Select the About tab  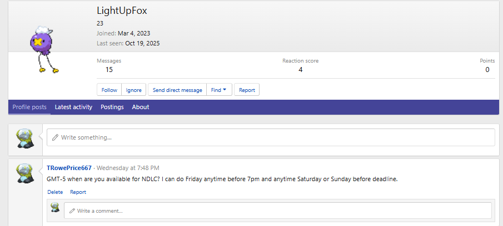pyautogui.click(x=141, y=107)
